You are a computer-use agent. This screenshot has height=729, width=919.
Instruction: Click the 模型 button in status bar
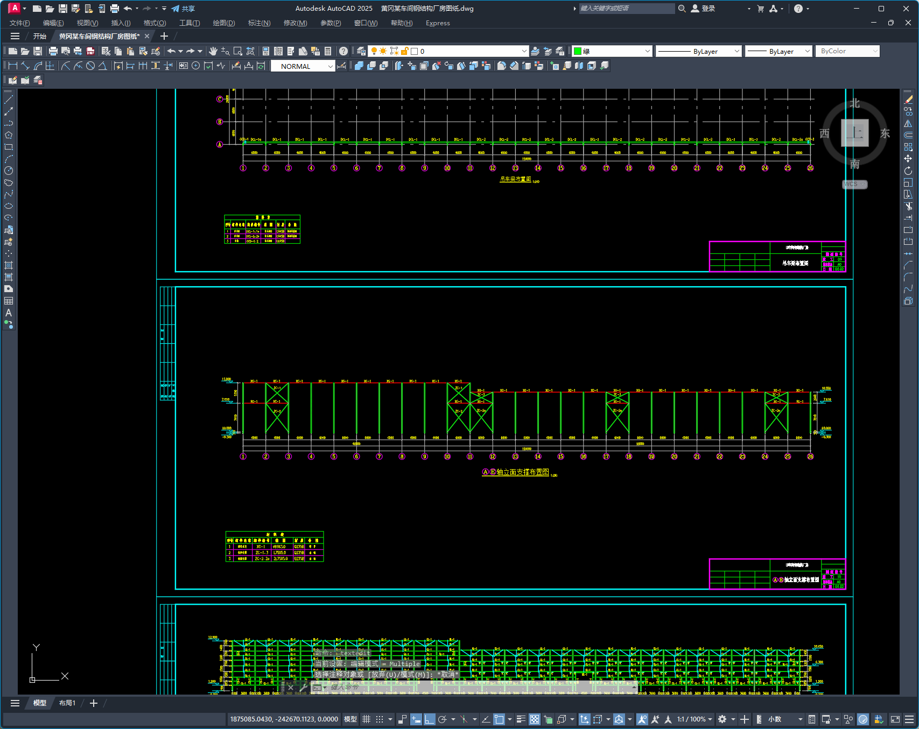click(350, 719)
